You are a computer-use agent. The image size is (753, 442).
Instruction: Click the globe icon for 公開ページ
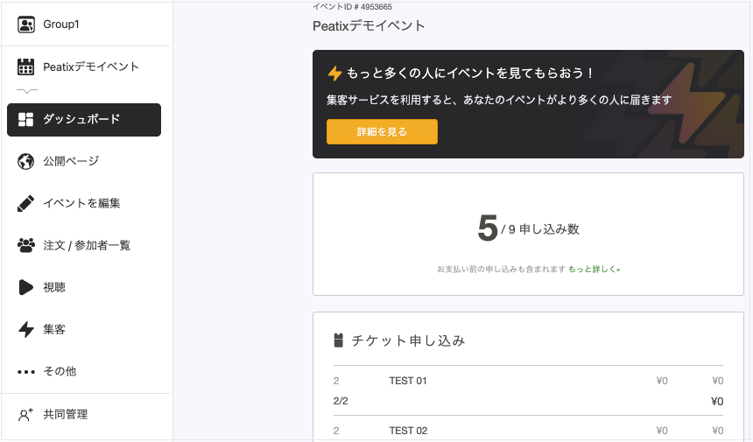point(25,161)
